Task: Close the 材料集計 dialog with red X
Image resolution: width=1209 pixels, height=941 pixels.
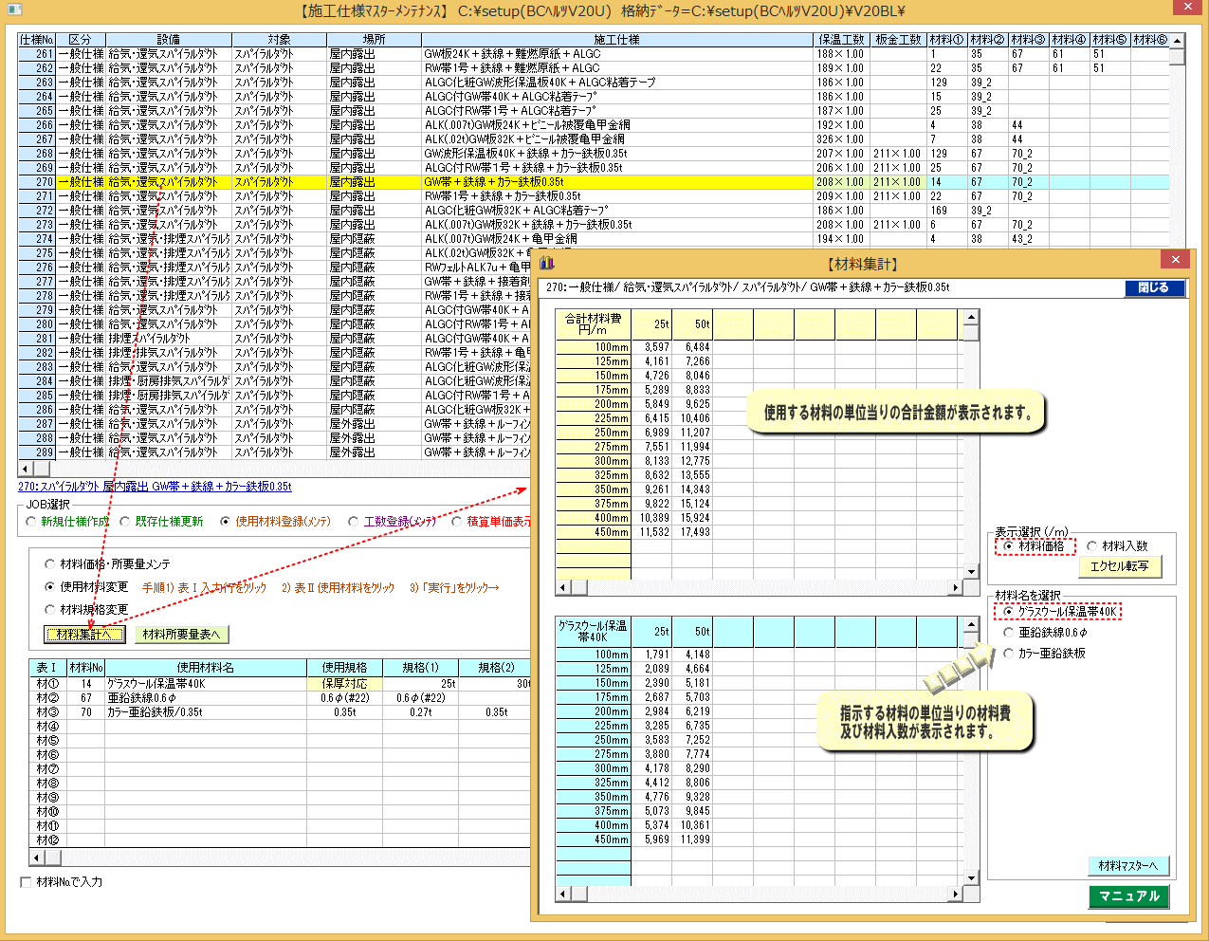Action: [1175, 260]
